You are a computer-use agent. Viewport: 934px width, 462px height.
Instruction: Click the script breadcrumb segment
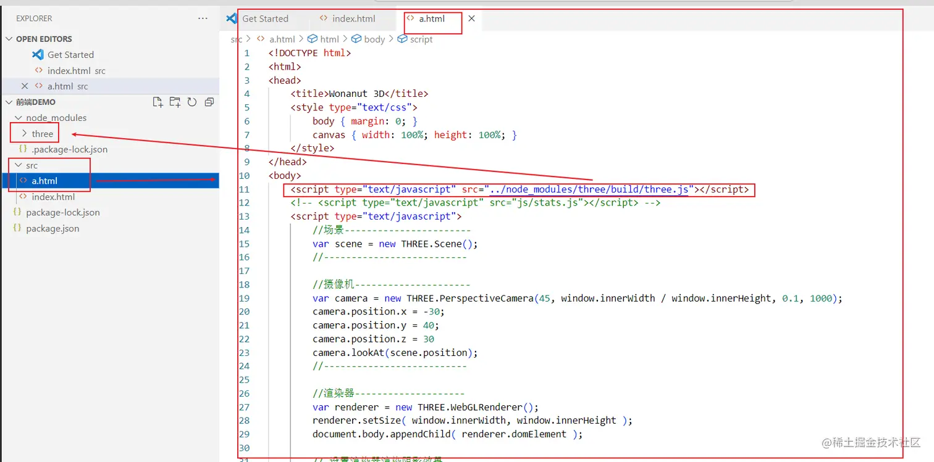pyautogui.click(x=421, y=39)
